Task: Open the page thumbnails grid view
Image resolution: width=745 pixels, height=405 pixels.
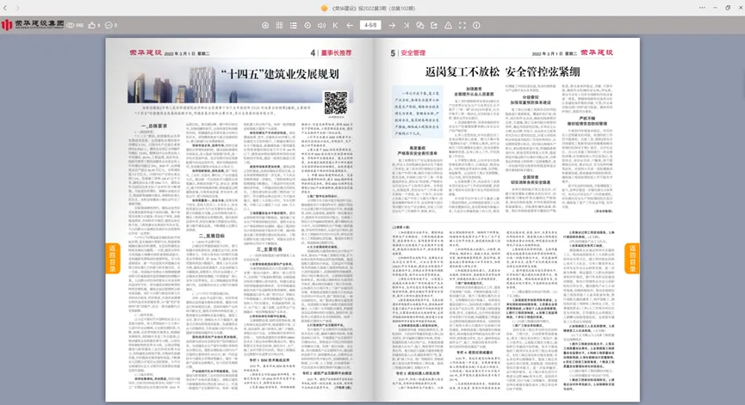Action: (279, 26)
